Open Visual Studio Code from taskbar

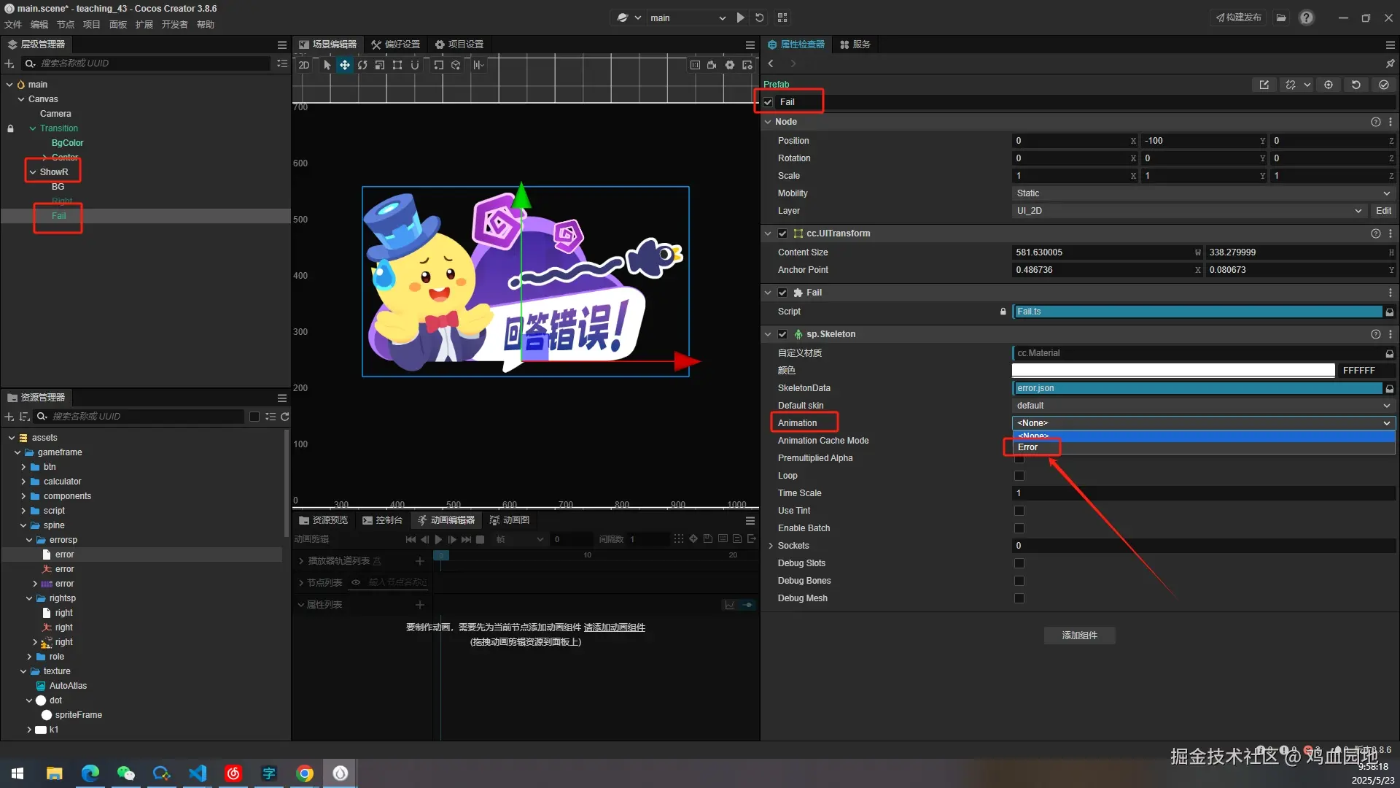(x=198, y=773)
